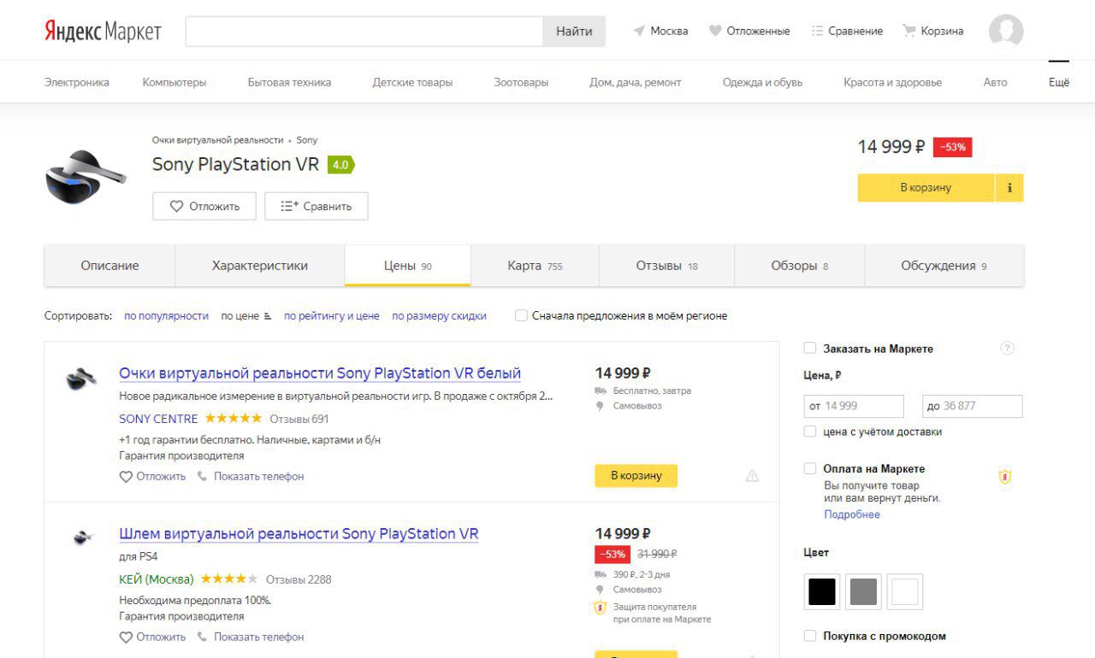Click the heart icon in SONY CENTRE offer's Отложить

pos(126,477)
